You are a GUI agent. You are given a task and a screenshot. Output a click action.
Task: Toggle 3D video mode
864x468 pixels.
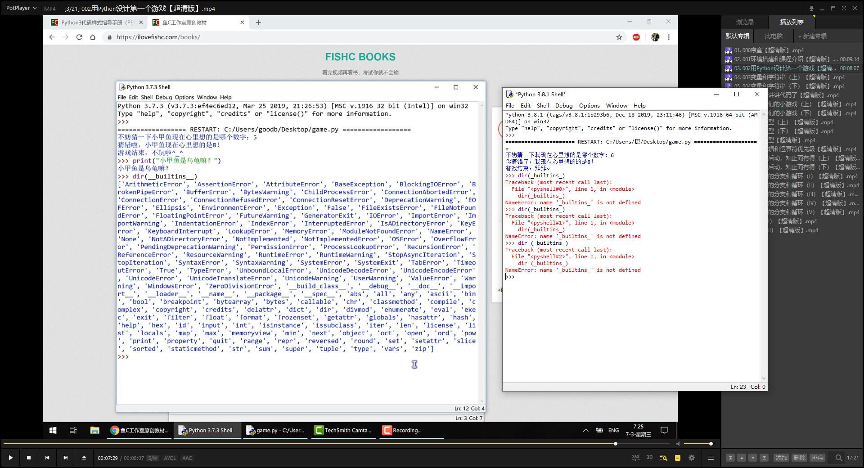649,458
